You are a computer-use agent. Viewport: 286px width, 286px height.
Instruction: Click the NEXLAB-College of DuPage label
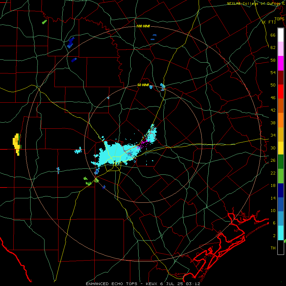254,3
